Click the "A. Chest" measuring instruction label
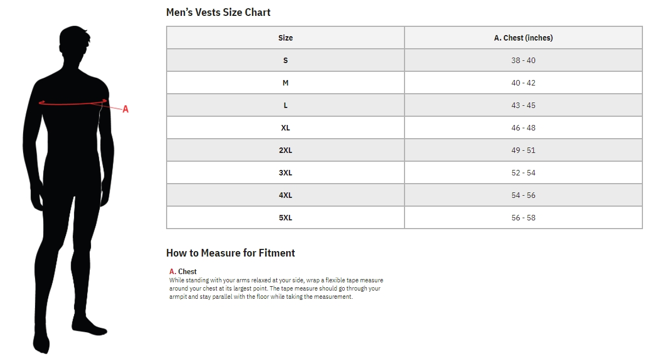Image resolution: width=672 pixels, height=364 pixels. pyautogui.click(x=183, y=271)
